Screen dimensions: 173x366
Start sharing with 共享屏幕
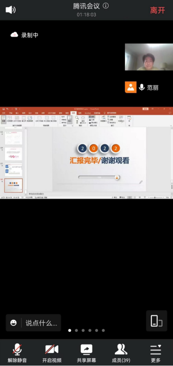(x=86, y=354)
